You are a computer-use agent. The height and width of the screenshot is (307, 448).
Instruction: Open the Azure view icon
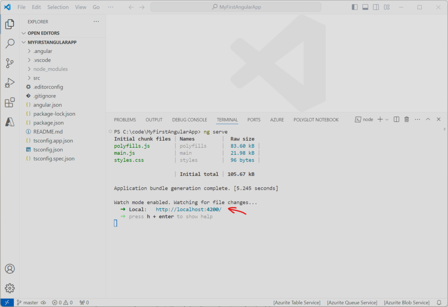[10, 122]
